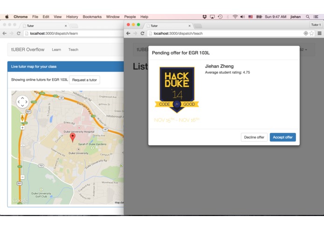This screenshot has width=324, height=230.
Task: Click the Duke University Hospital map label
Action: pyautogui.click(x=79, y=132)
